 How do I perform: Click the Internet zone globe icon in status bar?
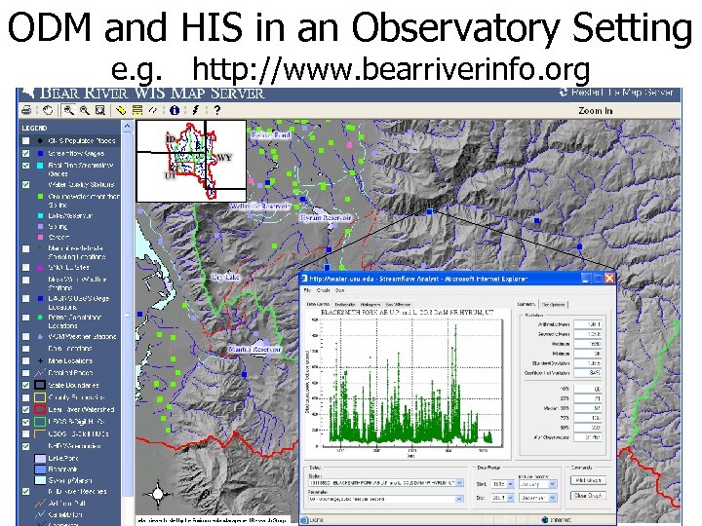pyautogui.click(x=545, y=520)
